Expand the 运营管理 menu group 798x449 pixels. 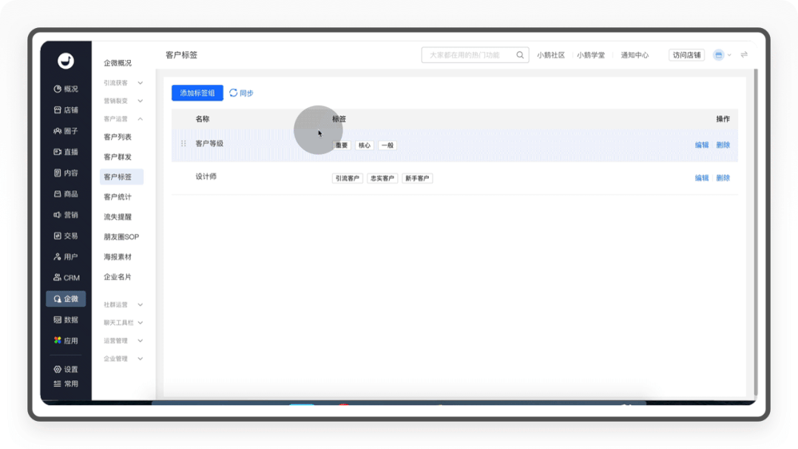(x=124, y=340)
